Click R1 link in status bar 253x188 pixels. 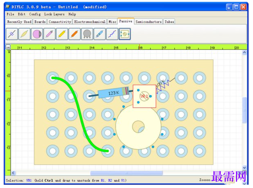coord(103,181)
